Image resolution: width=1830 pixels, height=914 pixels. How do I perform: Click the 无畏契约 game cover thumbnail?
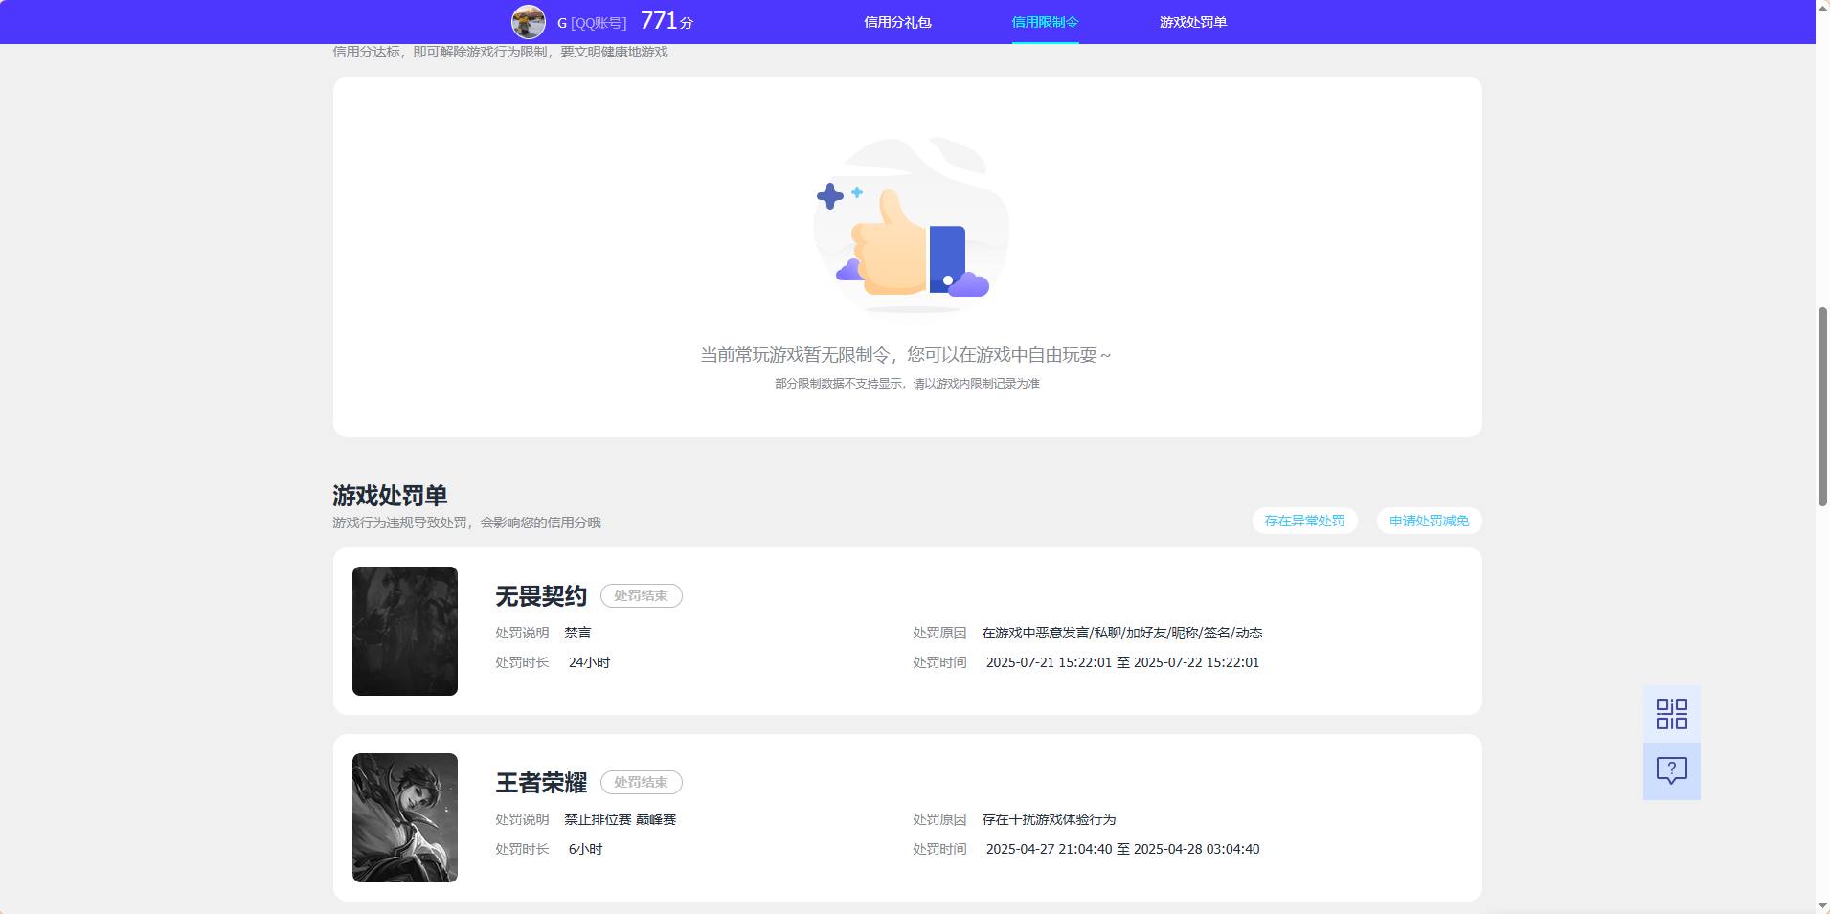405,631
